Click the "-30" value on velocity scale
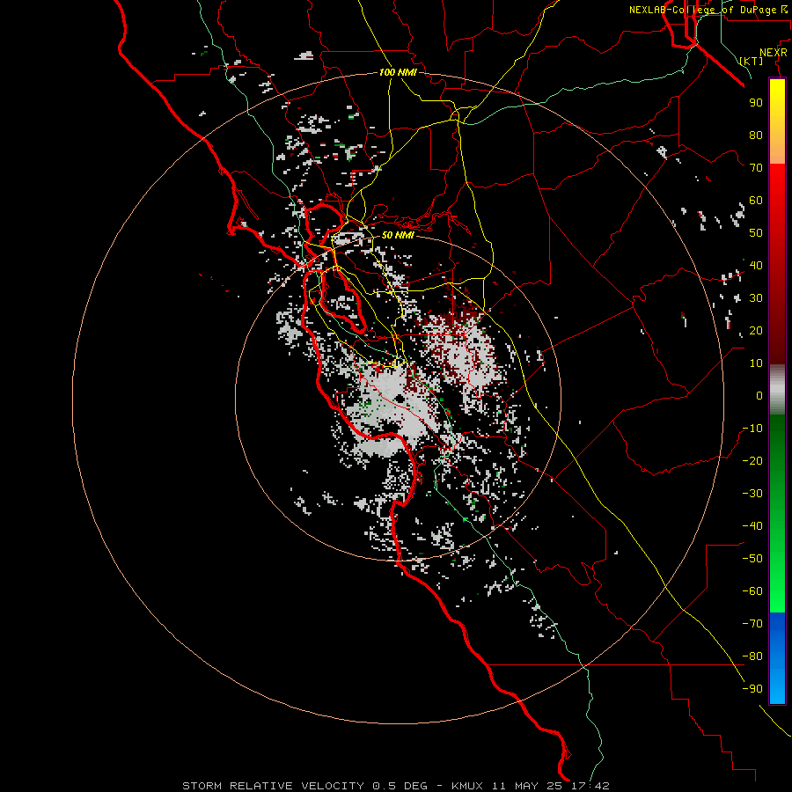Viewport: 792px width, 792px height. click(752, 494)
